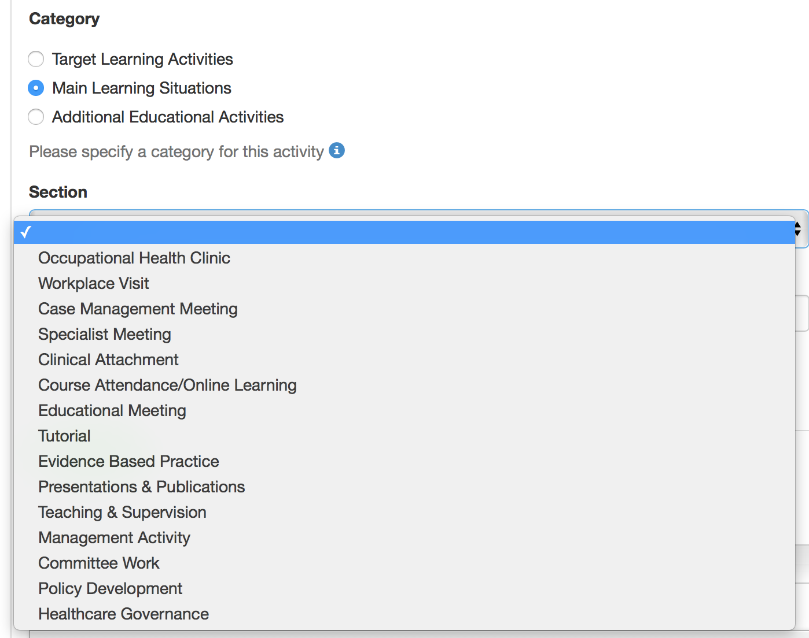This screenshot has height=638, width=809.
Task: Choose Healthcare Governance option
Action: (x=404, y=614)
